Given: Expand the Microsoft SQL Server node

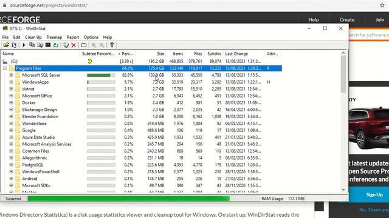Looking at the screenshot, I should (x=11, y=75).
